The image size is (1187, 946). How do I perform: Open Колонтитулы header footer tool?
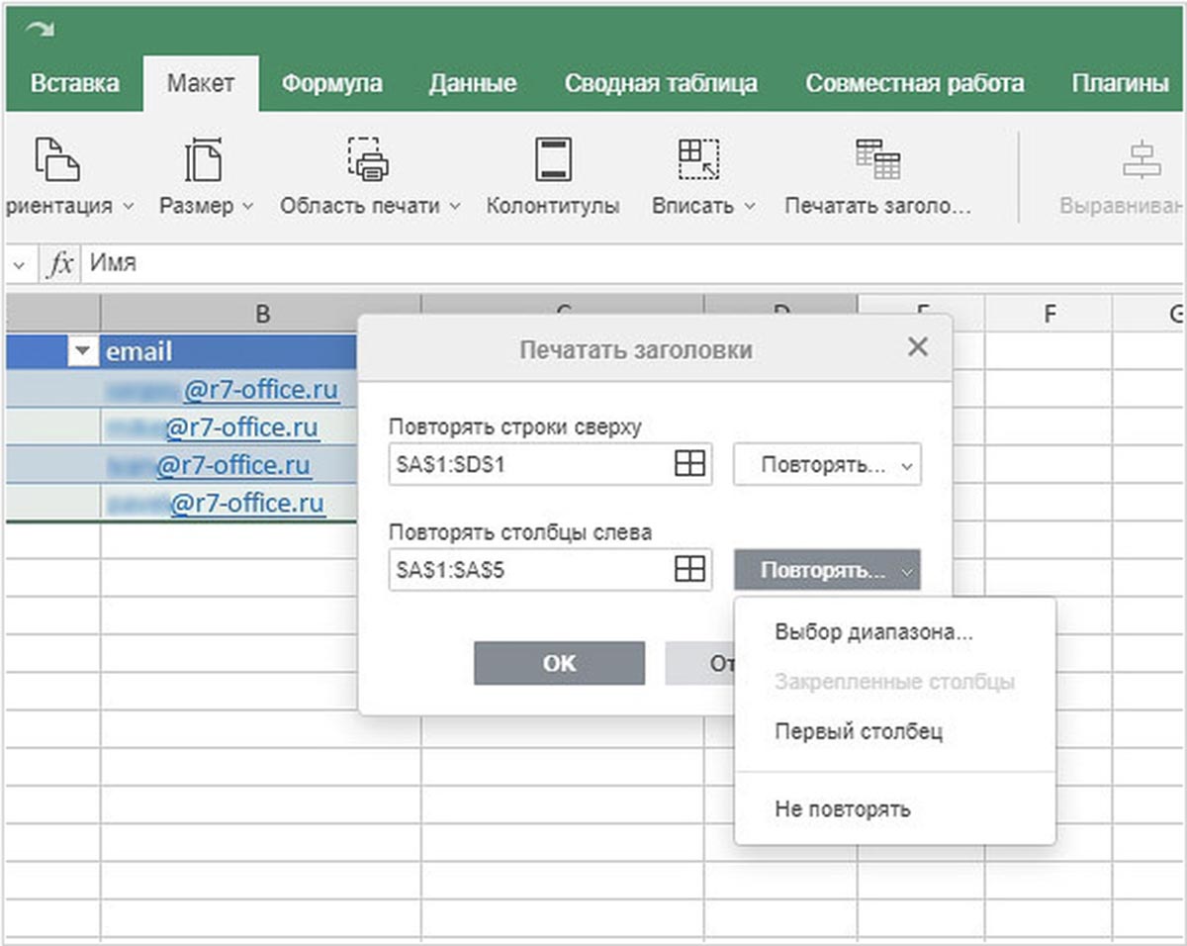(552, 160)
